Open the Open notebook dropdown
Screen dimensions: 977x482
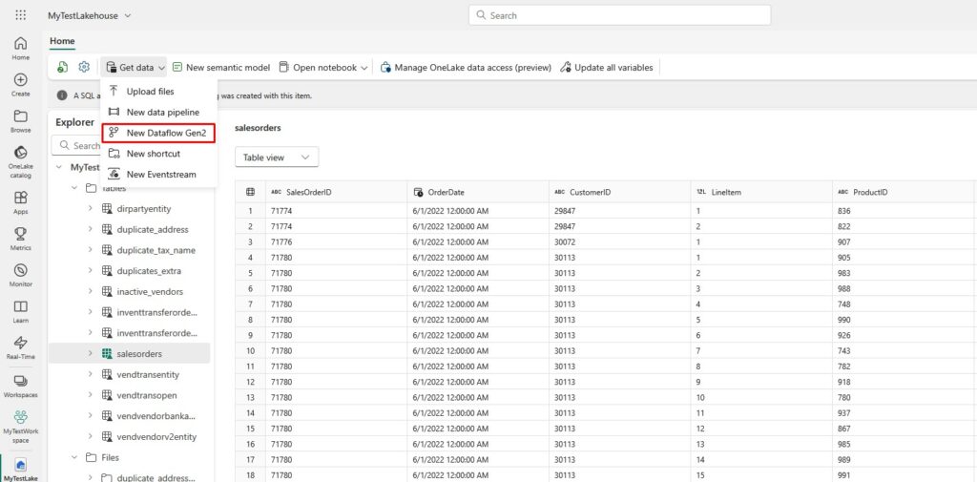(x=323, y=68)
